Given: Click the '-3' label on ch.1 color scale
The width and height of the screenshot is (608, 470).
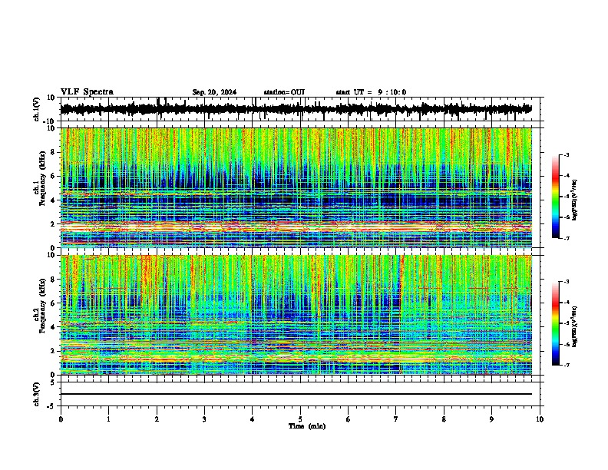Looking at the screenshot, I should [566, 154].
